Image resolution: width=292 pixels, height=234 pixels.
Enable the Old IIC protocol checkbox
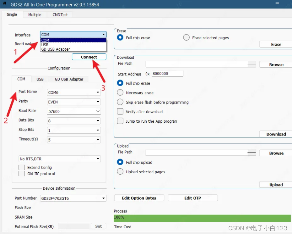[22, 174]
